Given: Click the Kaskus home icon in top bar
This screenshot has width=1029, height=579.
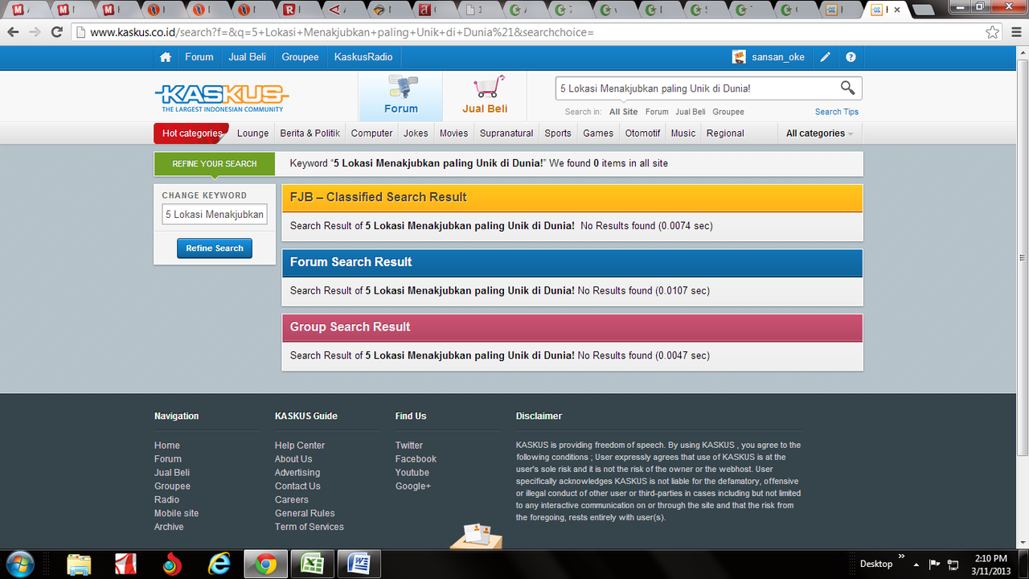Looking at the screenshot, I should tap(166, 57).
